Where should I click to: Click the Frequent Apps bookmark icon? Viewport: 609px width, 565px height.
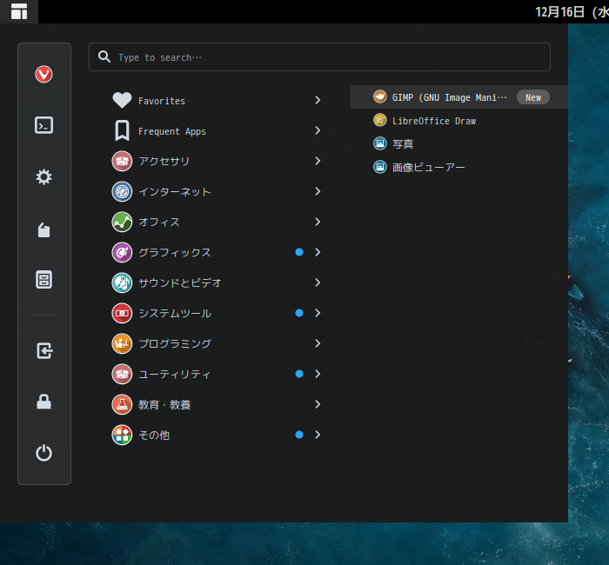pos(122,130)
